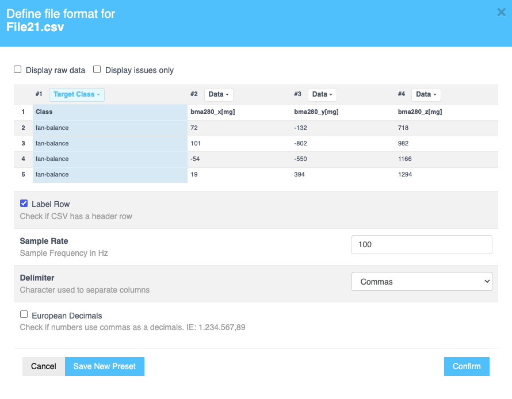
Task: Open the Data dropdown for column #3
Action: [322, 94]
